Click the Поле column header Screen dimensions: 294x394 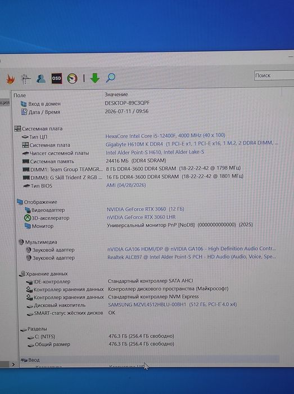pyautogui.click(x=20, y=95)
